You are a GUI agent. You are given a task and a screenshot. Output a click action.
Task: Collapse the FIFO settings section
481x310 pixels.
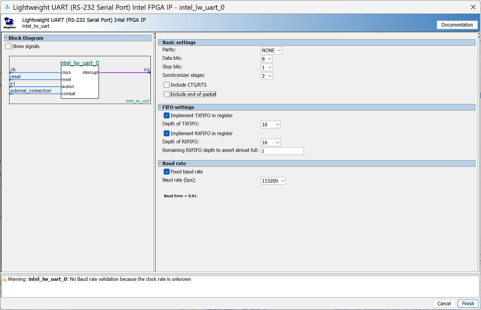pos(160,107)
